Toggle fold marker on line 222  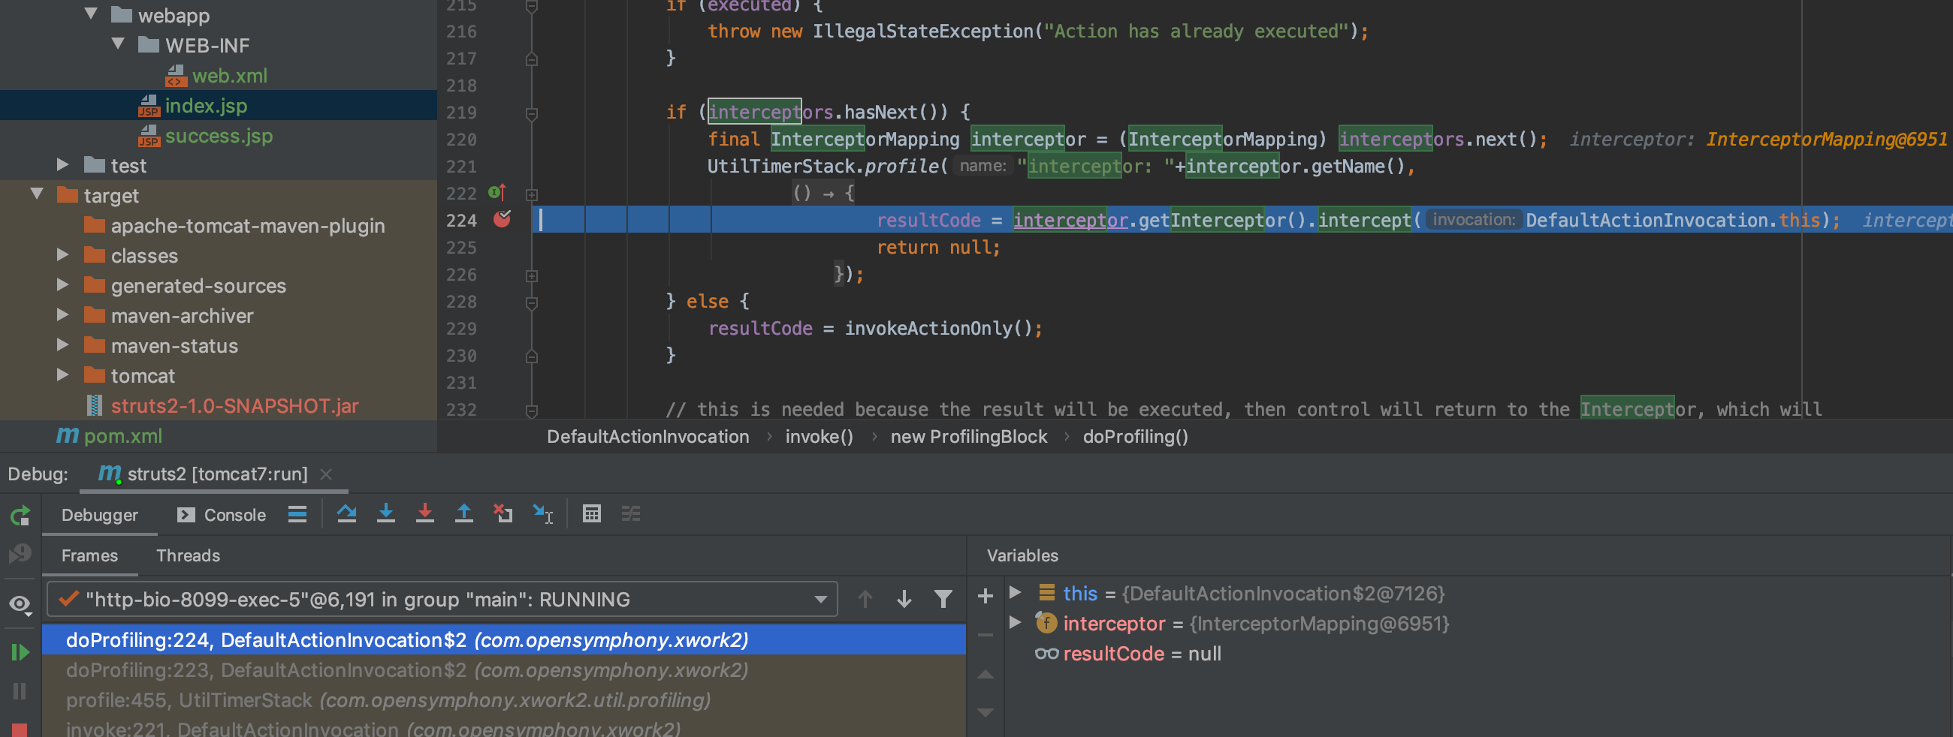point(532,194)
